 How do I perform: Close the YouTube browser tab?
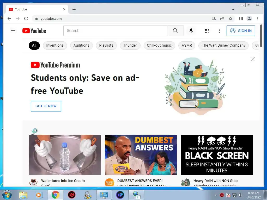click(64, 9)
